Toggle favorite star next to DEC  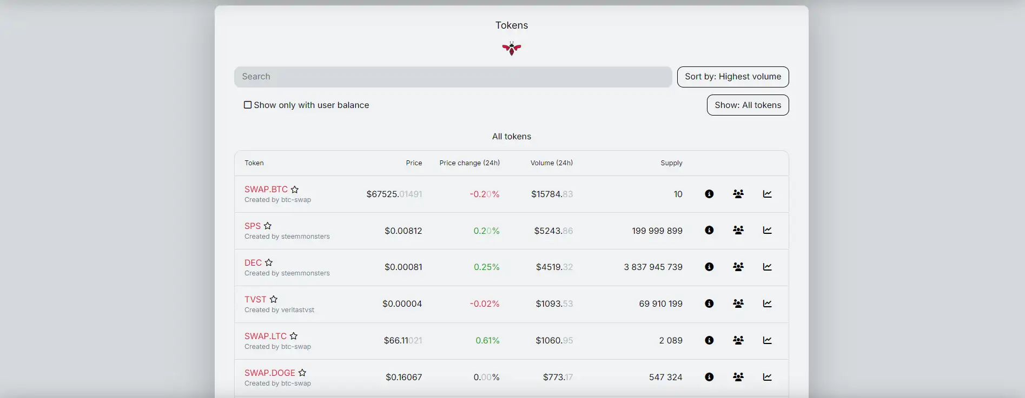pos(269,262)
